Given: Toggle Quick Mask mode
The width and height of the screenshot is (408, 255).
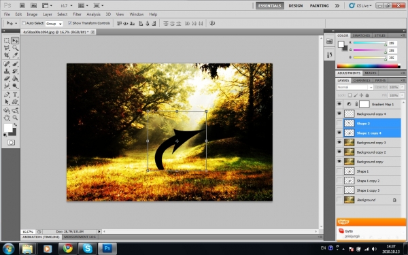Looking at the screenshot, I should pyautogui.click(x=11, y=143).
